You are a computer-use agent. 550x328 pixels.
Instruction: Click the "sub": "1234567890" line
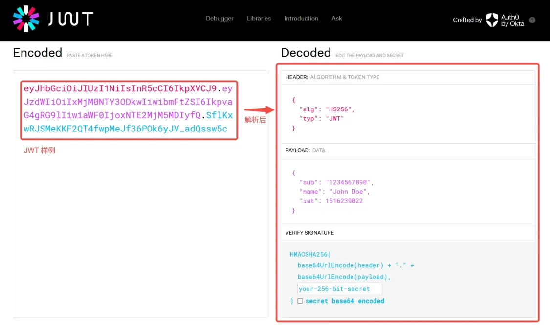[x=336, y=182]
